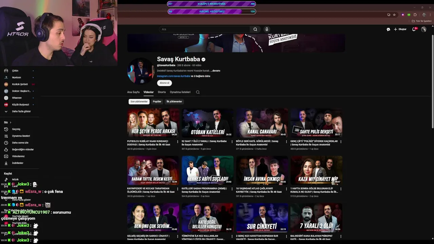Screen dimensions: 434x244
Task: Open Müzik under Keşfet
Action: (15, 179)
